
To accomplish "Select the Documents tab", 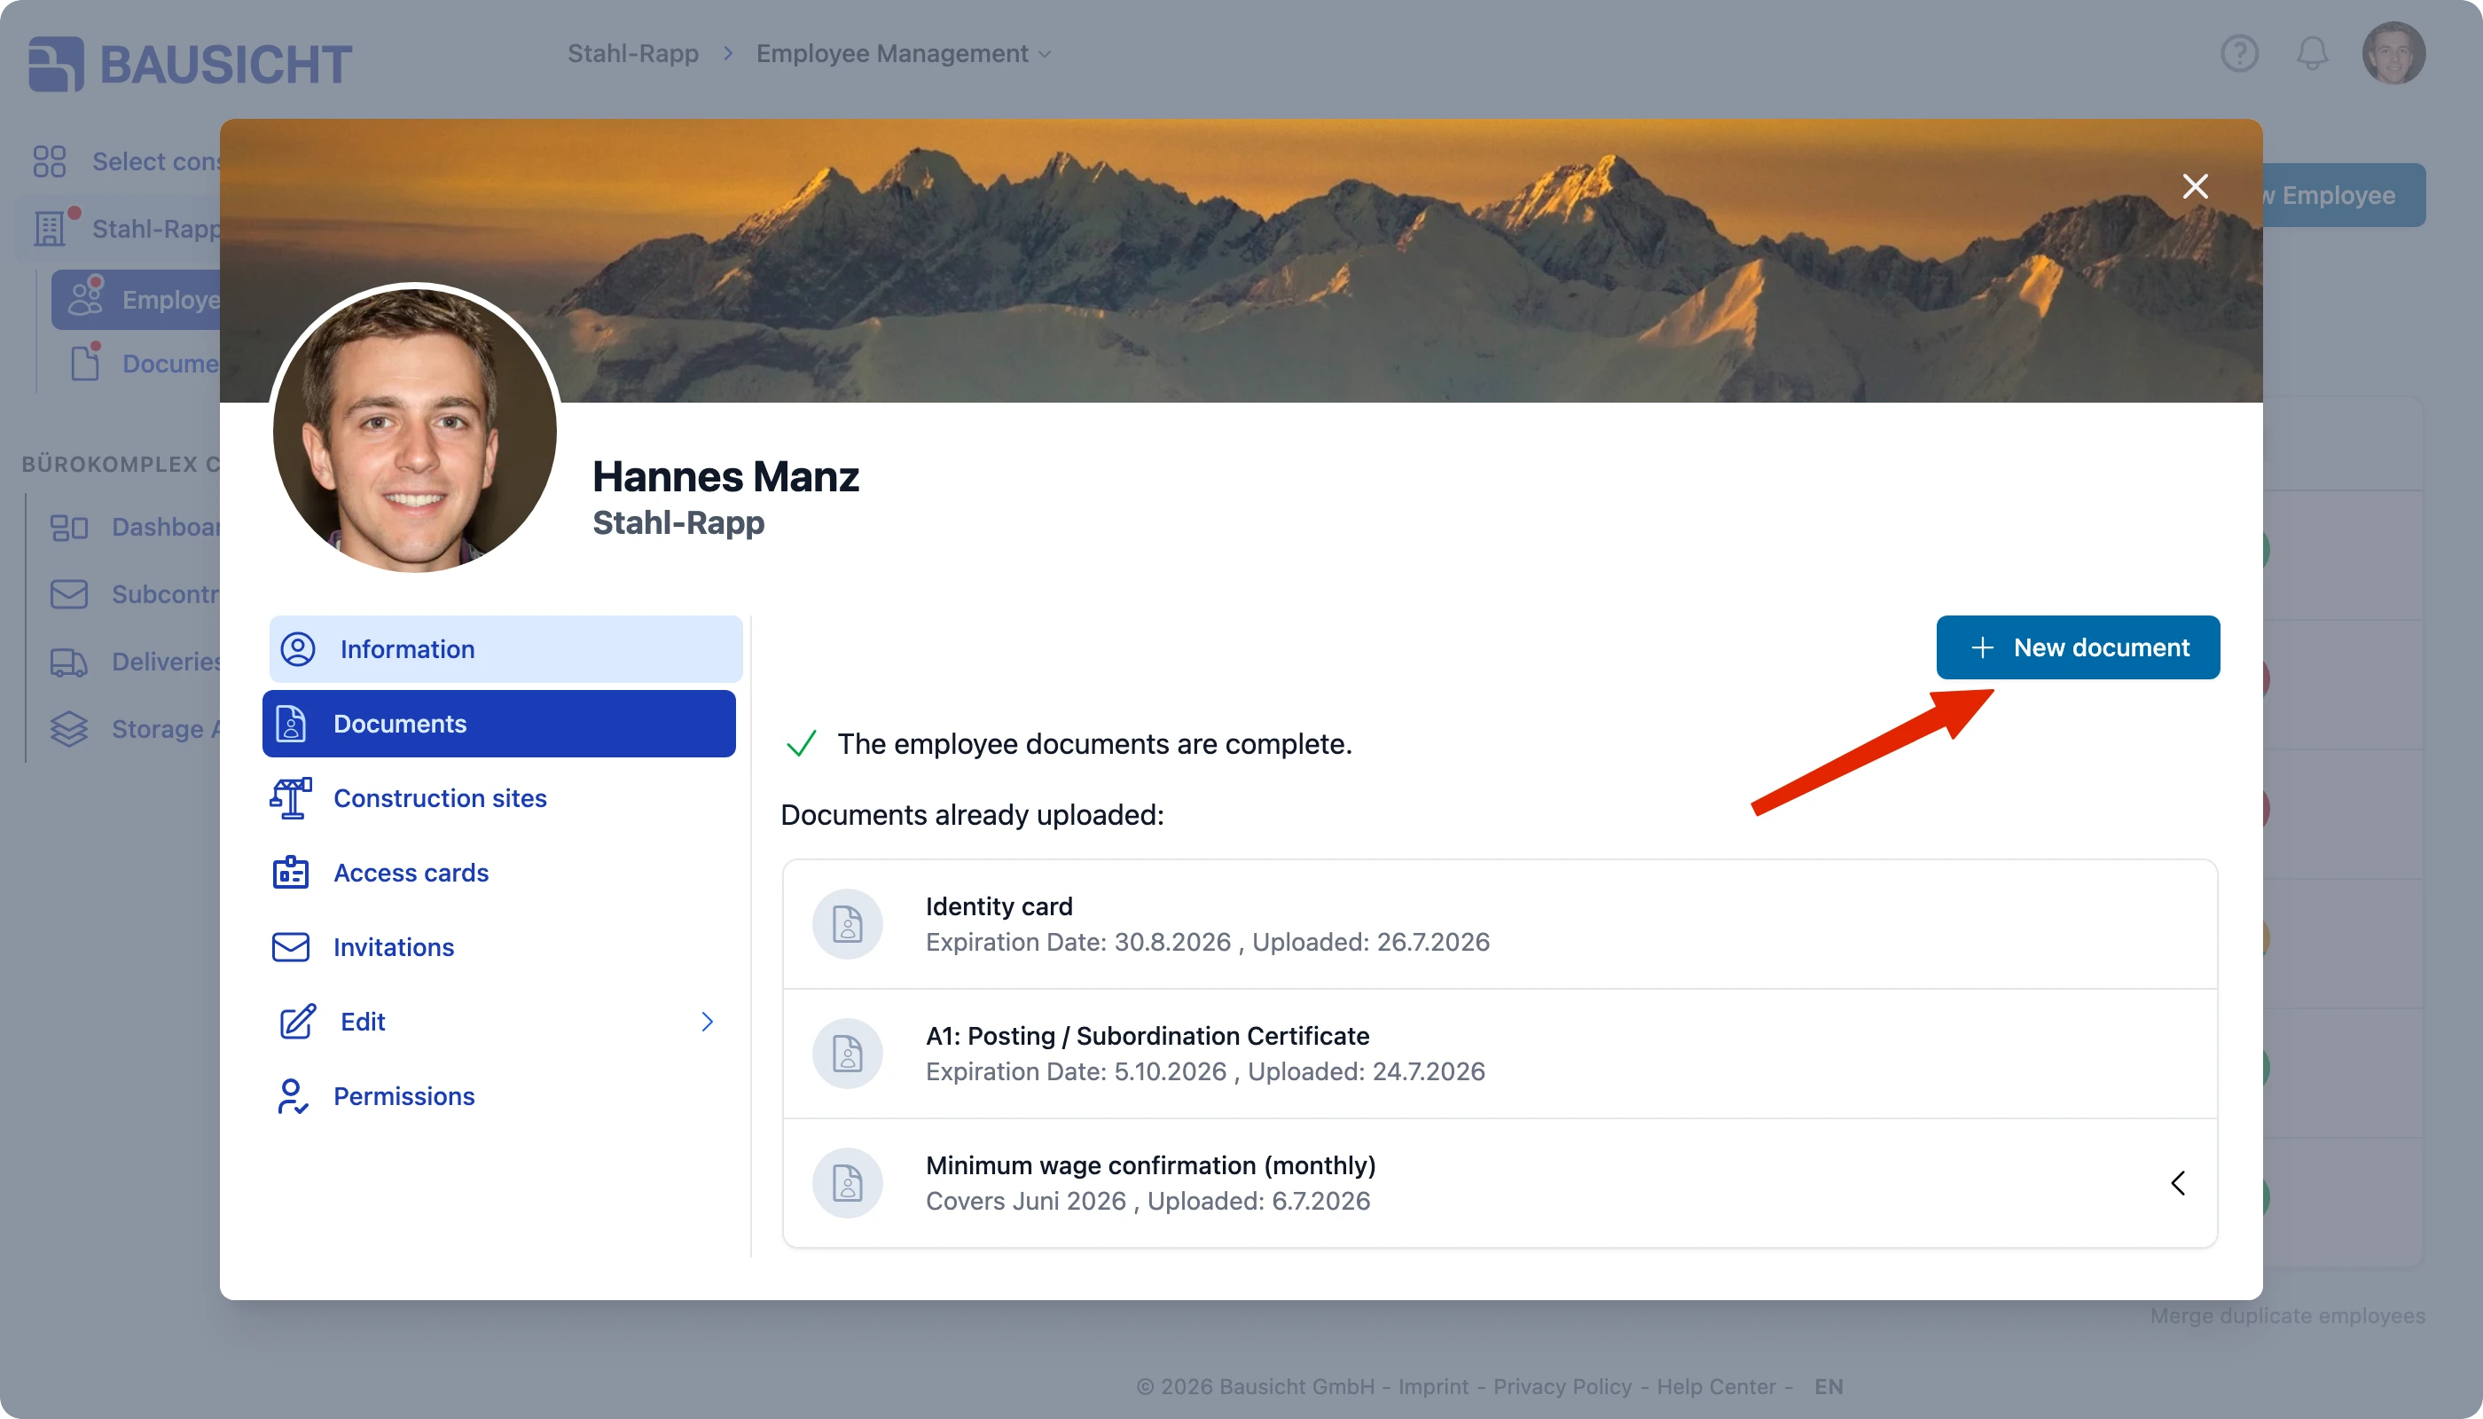I will tap(499, 724).
